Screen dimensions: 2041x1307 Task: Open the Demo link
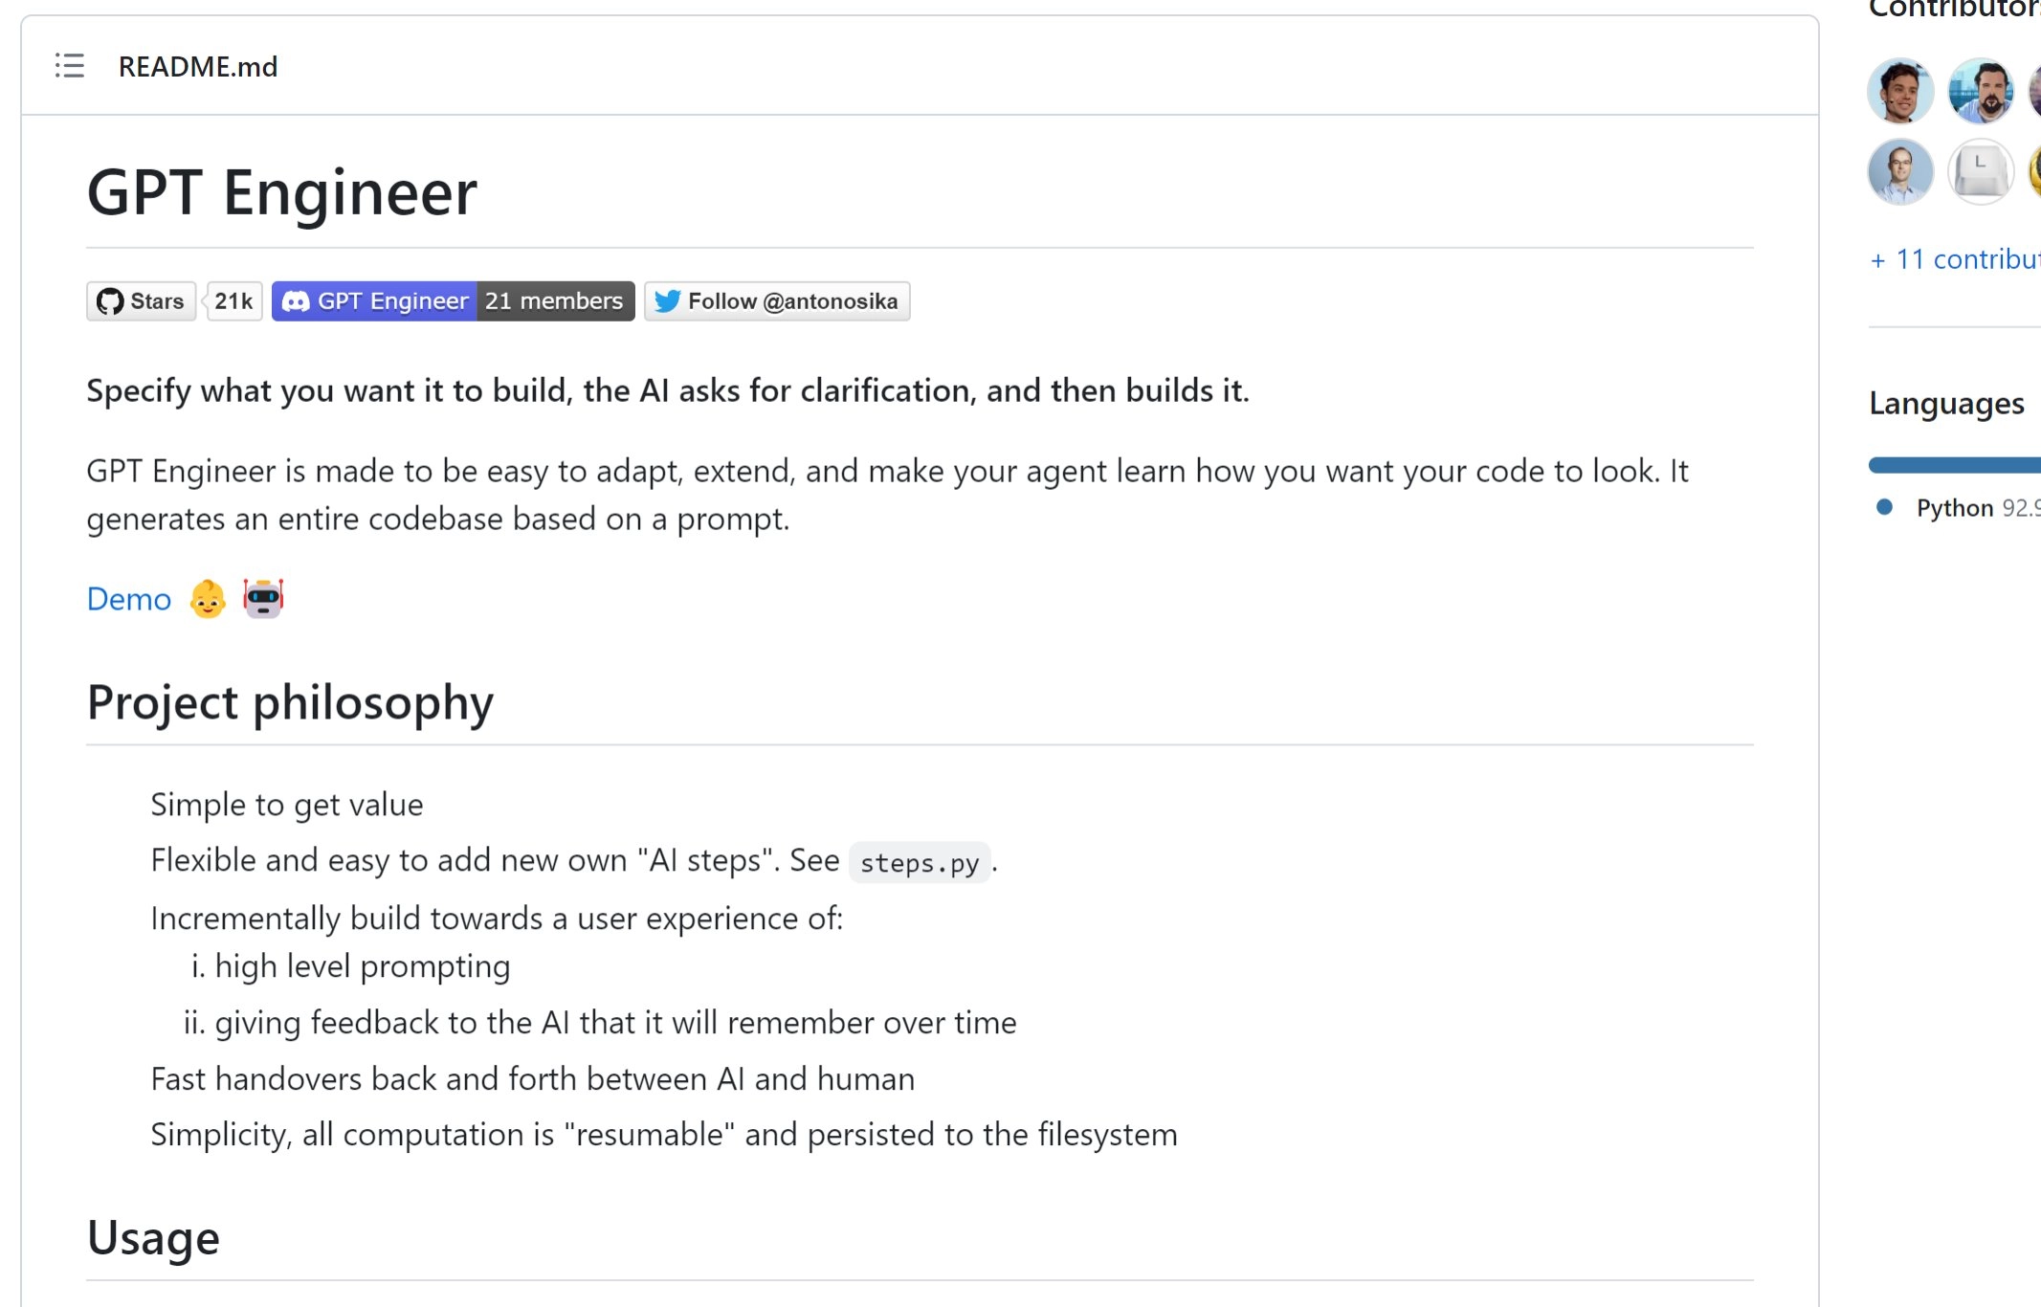[x=128, y=598]
